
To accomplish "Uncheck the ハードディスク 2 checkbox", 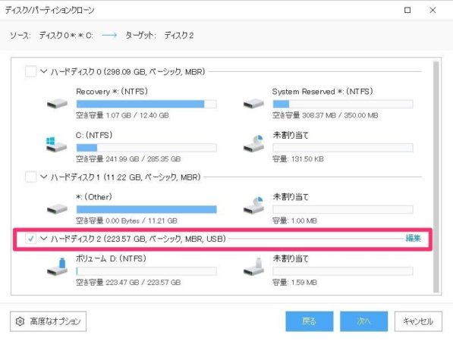I will (30, 238).
